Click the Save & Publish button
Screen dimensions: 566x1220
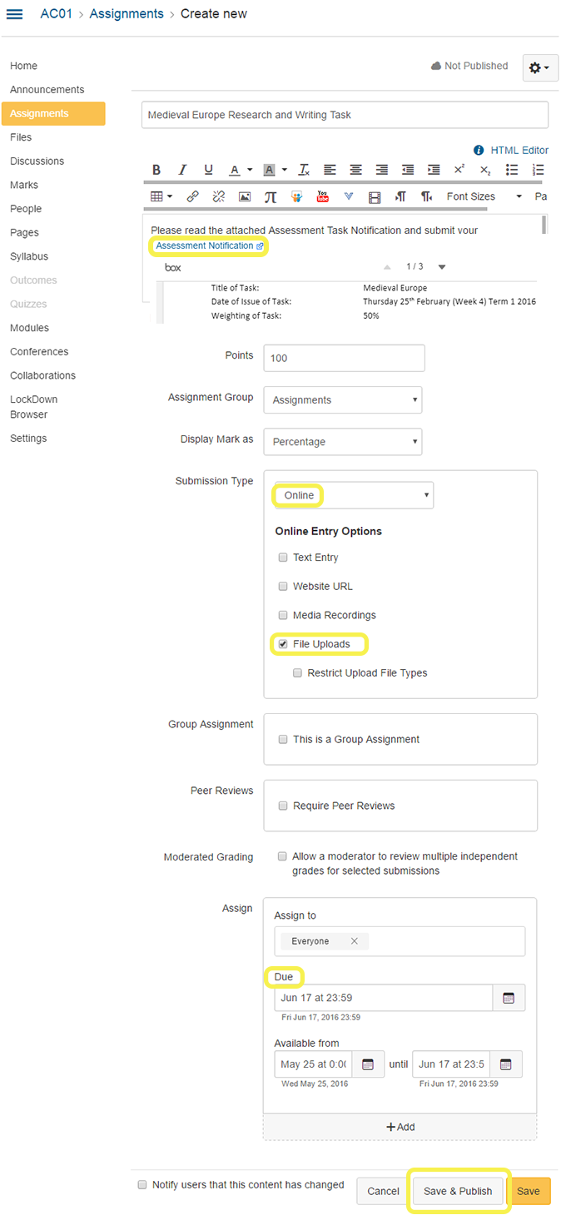[458, 1191]
